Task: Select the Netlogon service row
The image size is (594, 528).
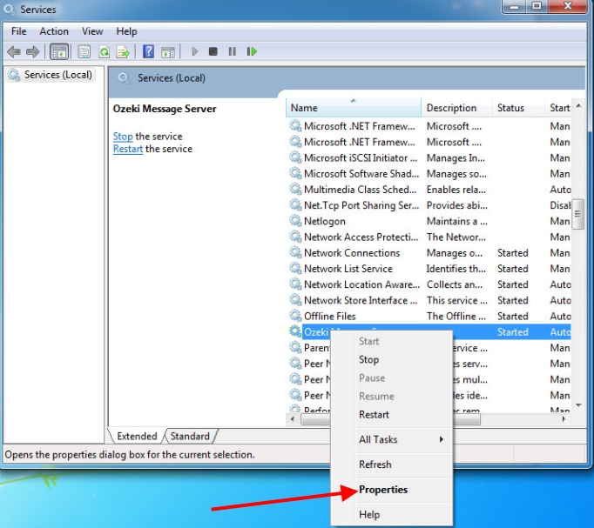Action: [x=325, y=221]
